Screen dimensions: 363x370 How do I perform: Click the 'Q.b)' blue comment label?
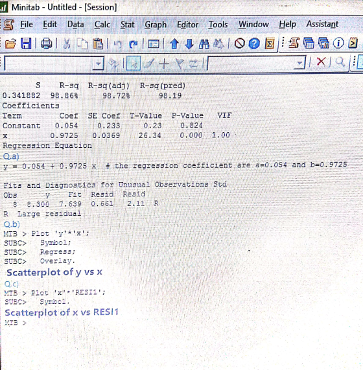12,224
